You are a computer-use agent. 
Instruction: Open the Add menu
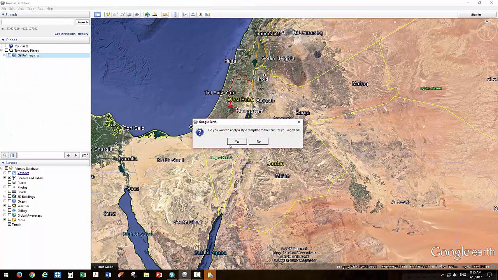coord(40,9)
